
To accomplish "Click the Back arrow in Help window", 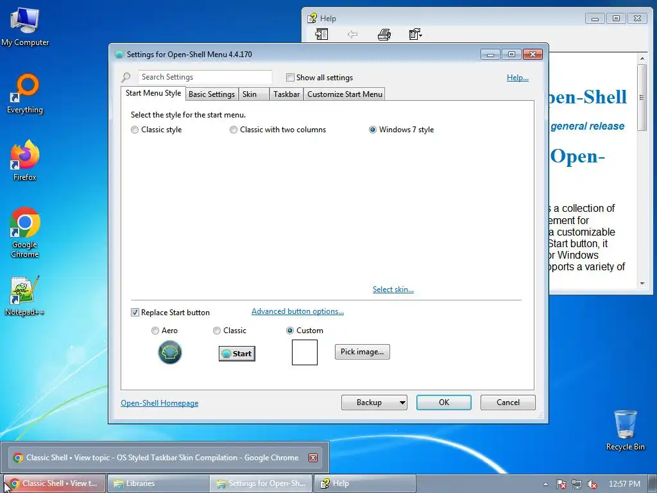I will [352, 35].
